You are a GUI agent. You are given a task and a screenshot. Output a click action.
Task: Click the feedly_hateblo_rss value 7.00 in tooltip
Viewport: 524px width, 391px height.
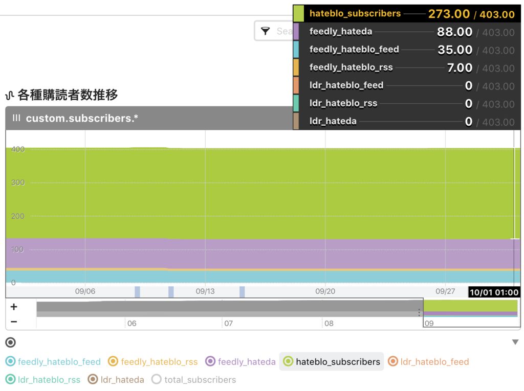point(460,68)
